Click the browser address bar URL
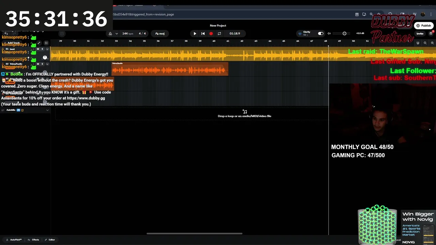Image resolution: width=436 pixels, height=245 pixels. (143, 14)
